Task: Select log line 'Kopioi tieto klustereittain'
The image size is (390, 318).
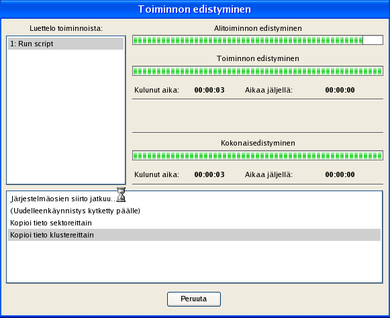Action: coord(194,235)
